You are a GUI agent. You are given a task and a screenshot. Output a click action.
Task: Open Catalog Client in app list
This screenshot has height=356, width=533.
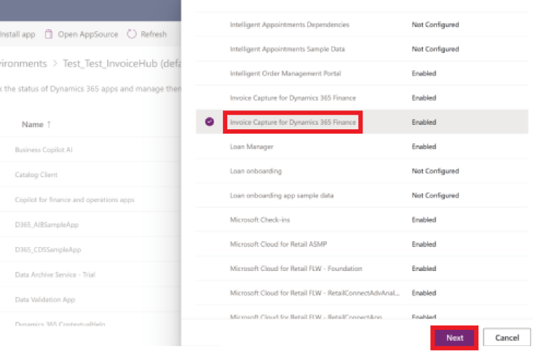click(x=36, y=174)
